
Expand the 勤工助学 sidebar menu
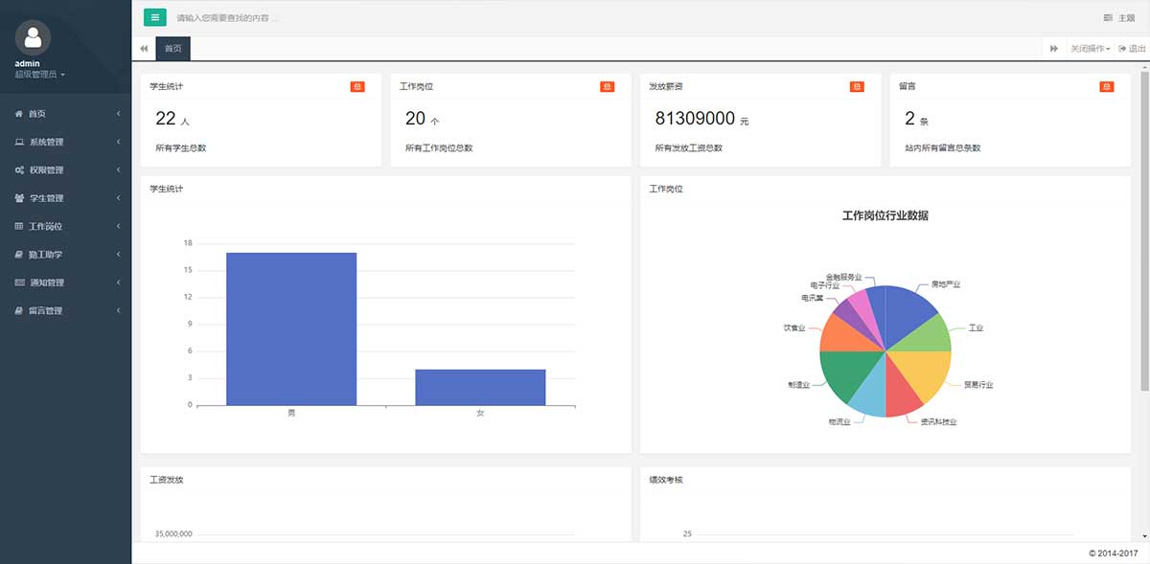(65, 255)
